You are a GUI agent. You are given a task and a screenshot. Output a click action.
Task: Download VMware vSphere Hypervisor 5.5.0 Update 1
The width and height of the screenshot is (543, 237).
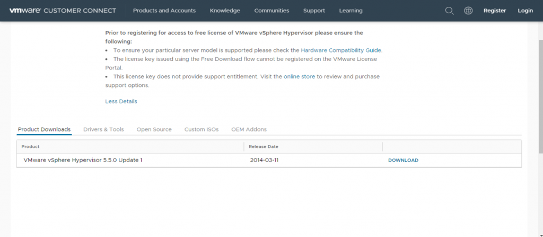pyautogui.click(x=403, y=160)
